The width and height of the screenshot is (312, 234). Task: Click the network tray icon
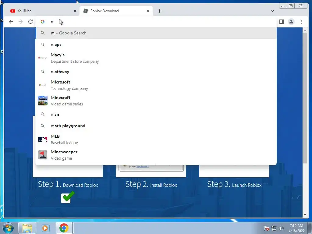[274, 228]
